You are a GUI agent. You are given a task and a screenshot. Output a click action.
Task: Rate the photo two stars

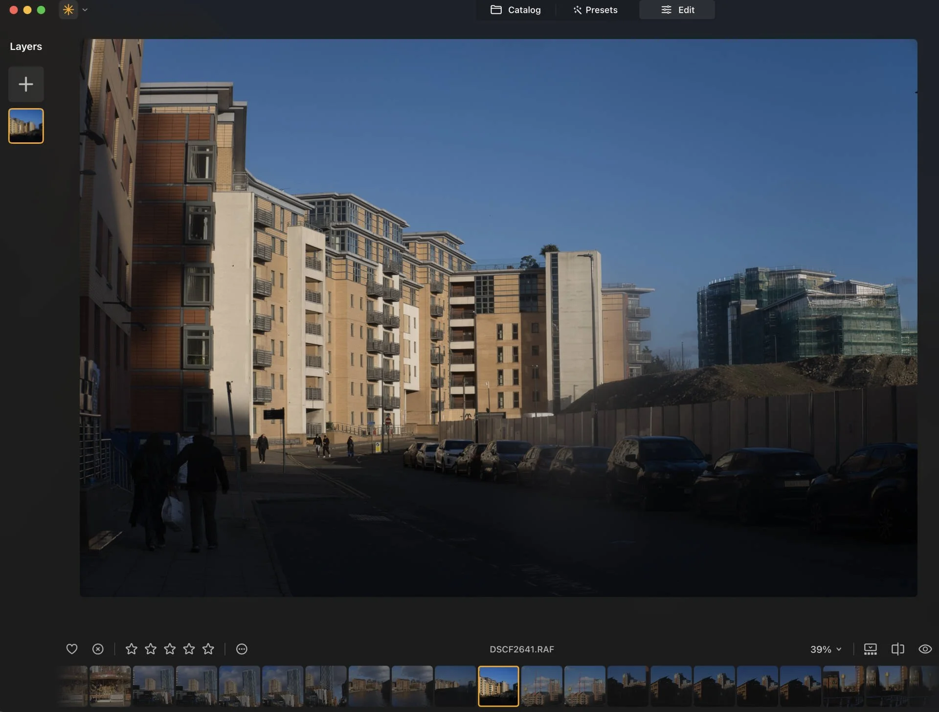[x=151, y=649]
